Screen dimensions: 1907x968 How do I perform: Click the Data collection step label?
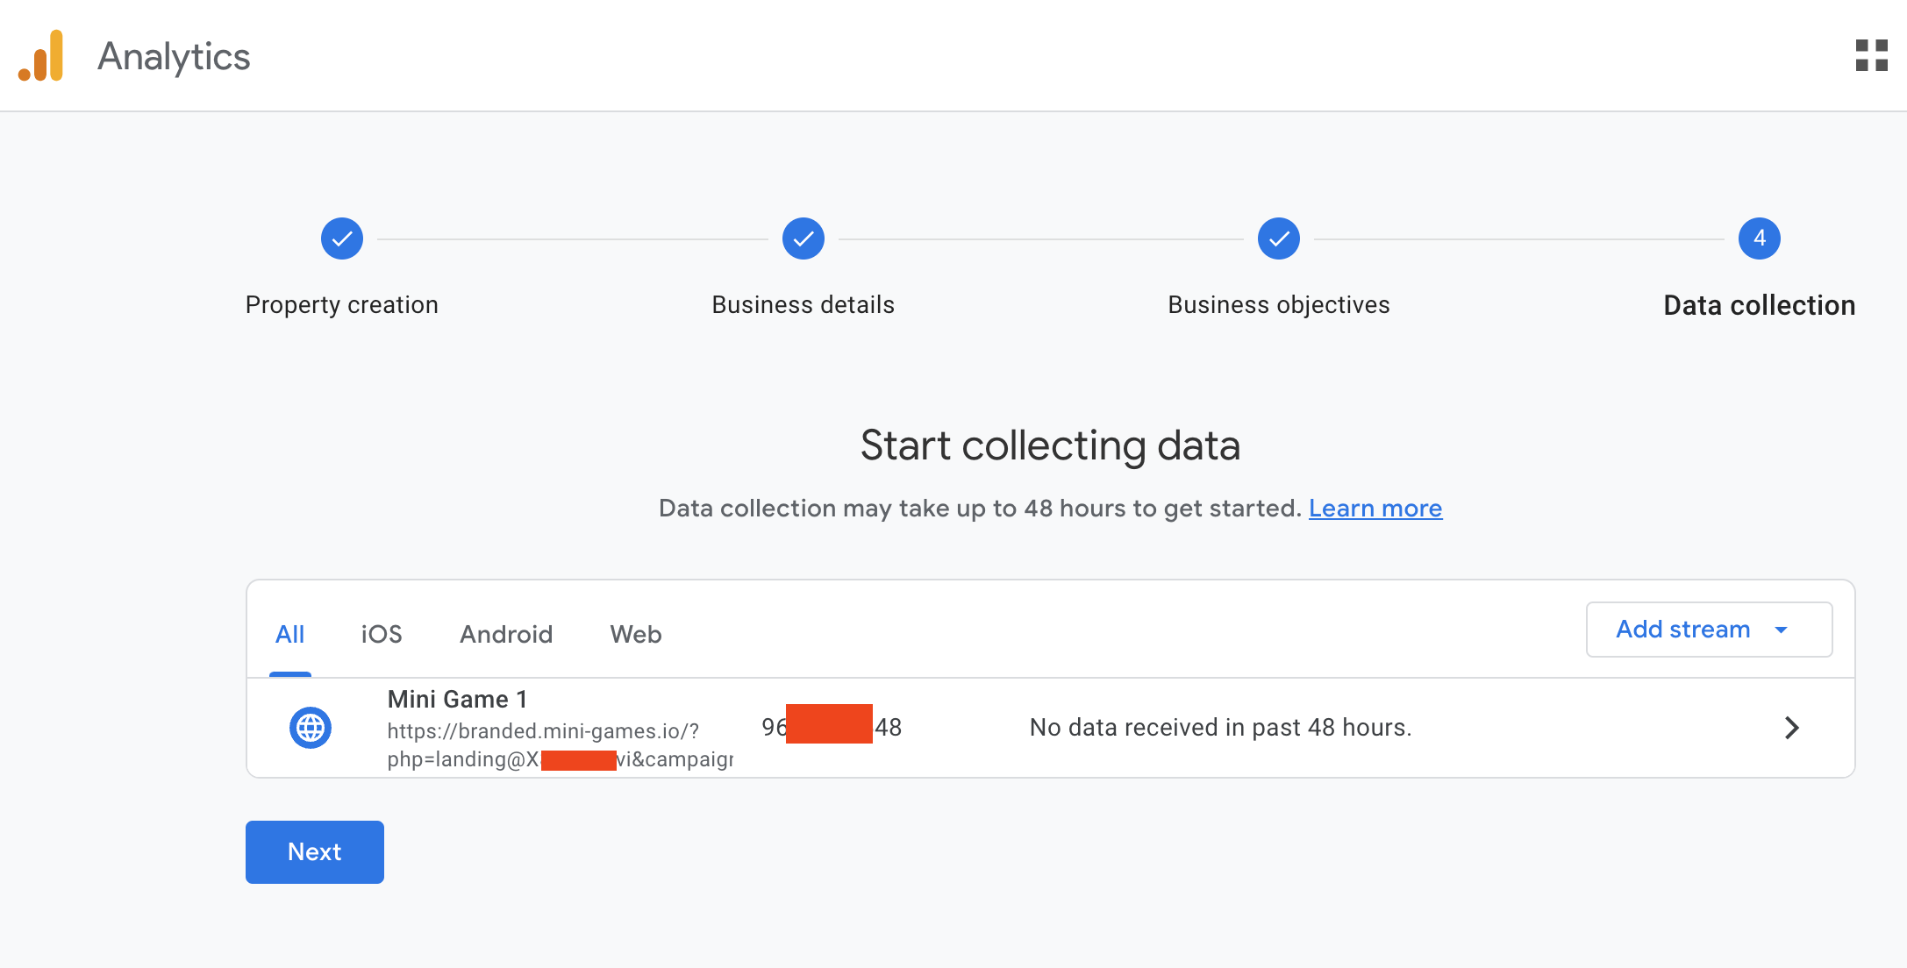[1759, 305]
